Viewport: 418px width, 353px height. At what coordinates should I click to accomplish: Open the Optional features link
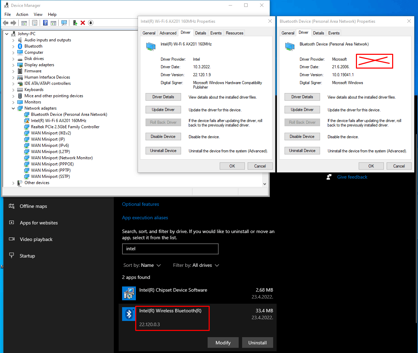(x=140, y=204)
